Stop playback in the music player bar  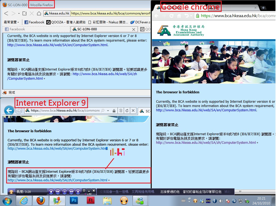tap(51, 192)
